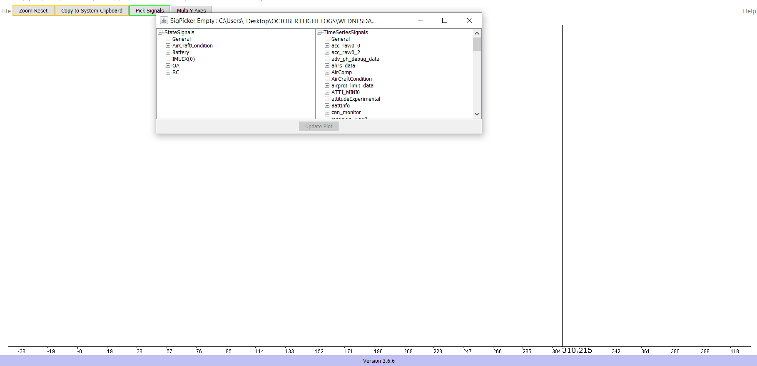Click the Version 3.6.6 status text
The width and height of the screenshot is (757, 366).
point(378,361)
